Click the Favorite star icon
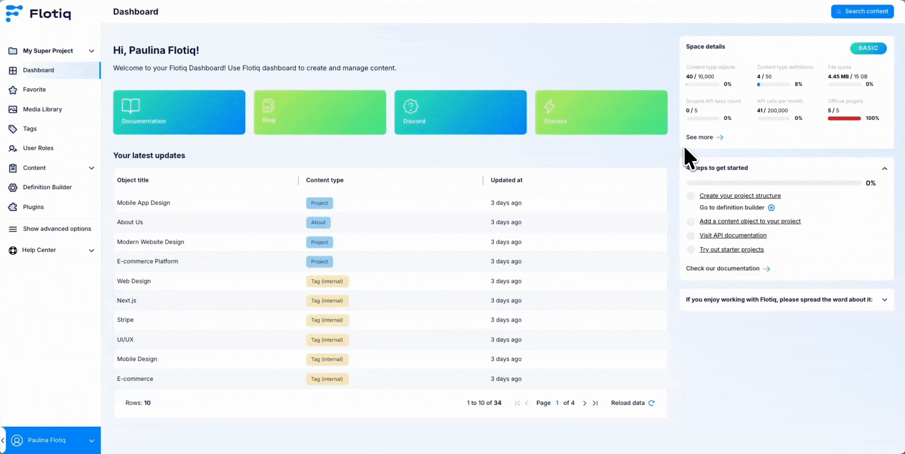905x454 pixels. 13,90
